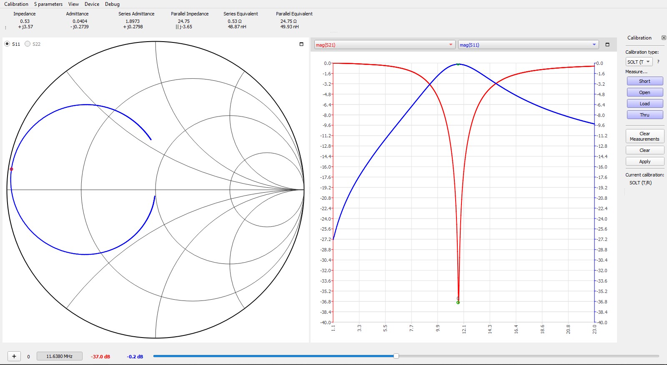Screen dimensions: 667x365
Task: Click the Series Equivalent 48.87 nH value
Action: coord(237,27)
